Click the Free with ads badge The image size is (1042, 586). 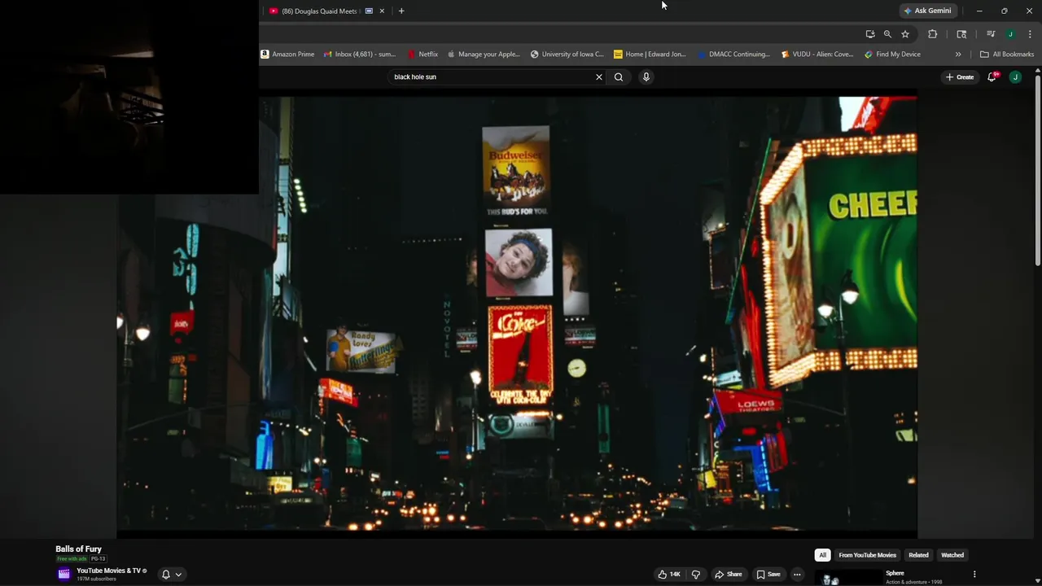[x=72, y=559]
